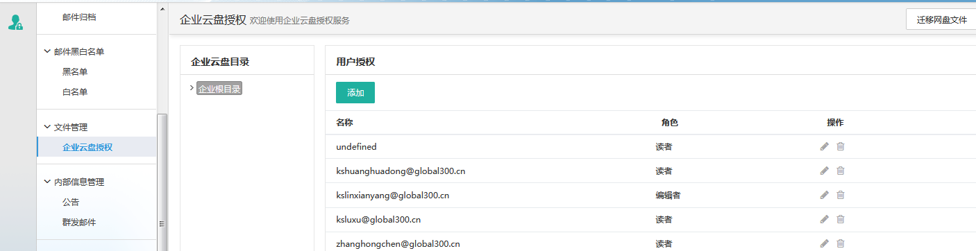The image size is (976, 251).
Task: Click the green user lock icon in the left rail
Action: click(15, 22)
